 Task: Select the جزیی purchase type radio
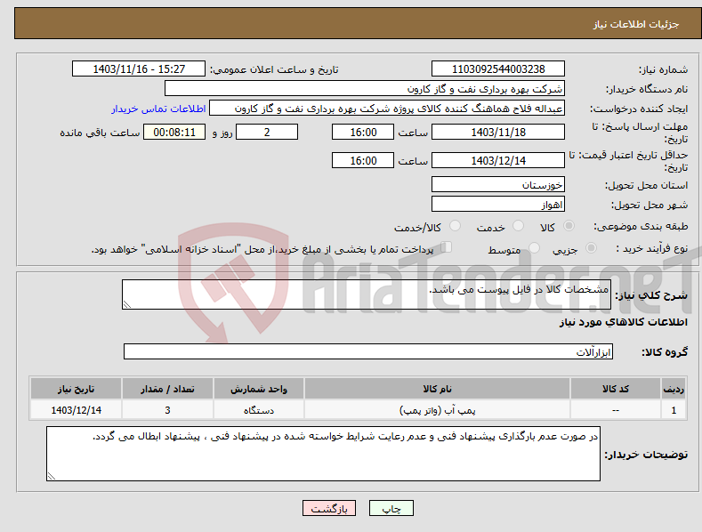coord(591,247)
